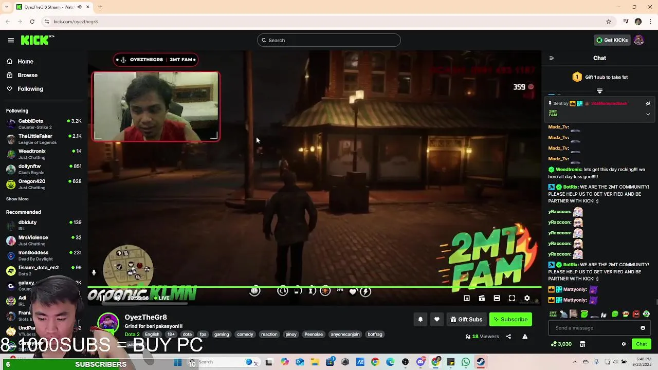
Task: Open a new browser tab
Action: click(x=100, y=7)
